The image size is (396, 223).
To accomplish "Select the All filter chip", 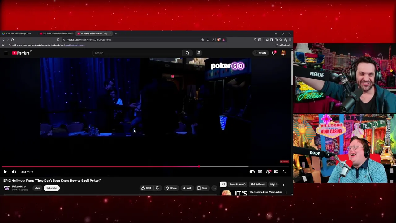I will pyautogui.click(x=223, y=184).
